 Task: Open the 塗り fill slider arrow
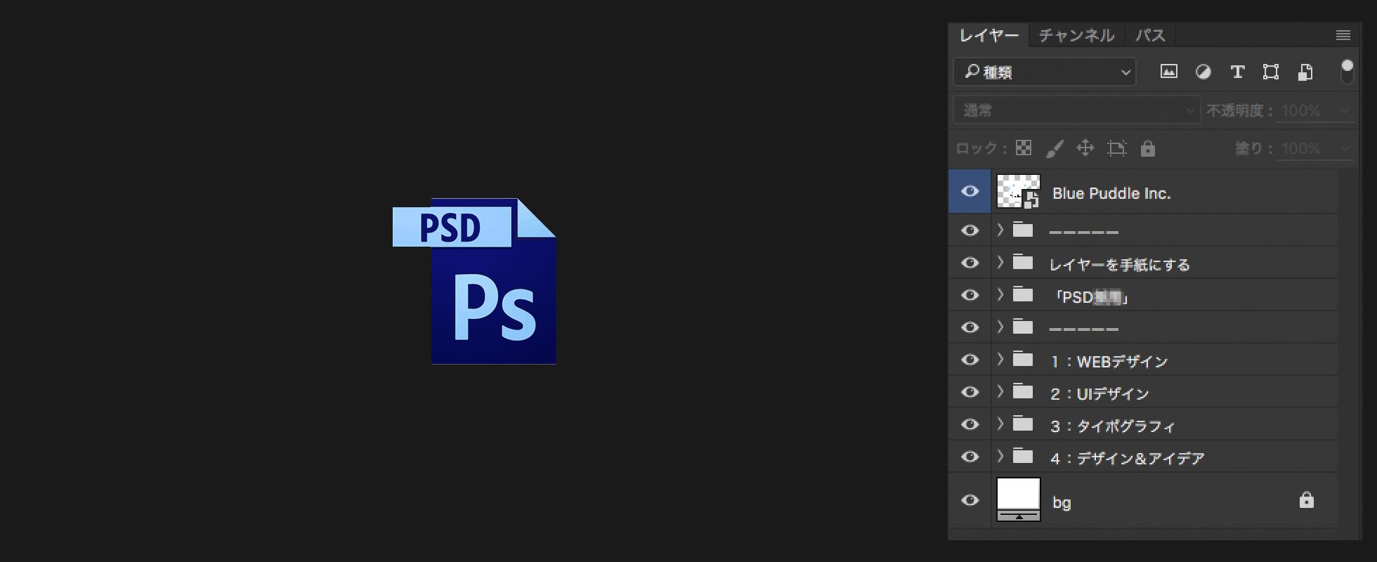click(1344, 148)
